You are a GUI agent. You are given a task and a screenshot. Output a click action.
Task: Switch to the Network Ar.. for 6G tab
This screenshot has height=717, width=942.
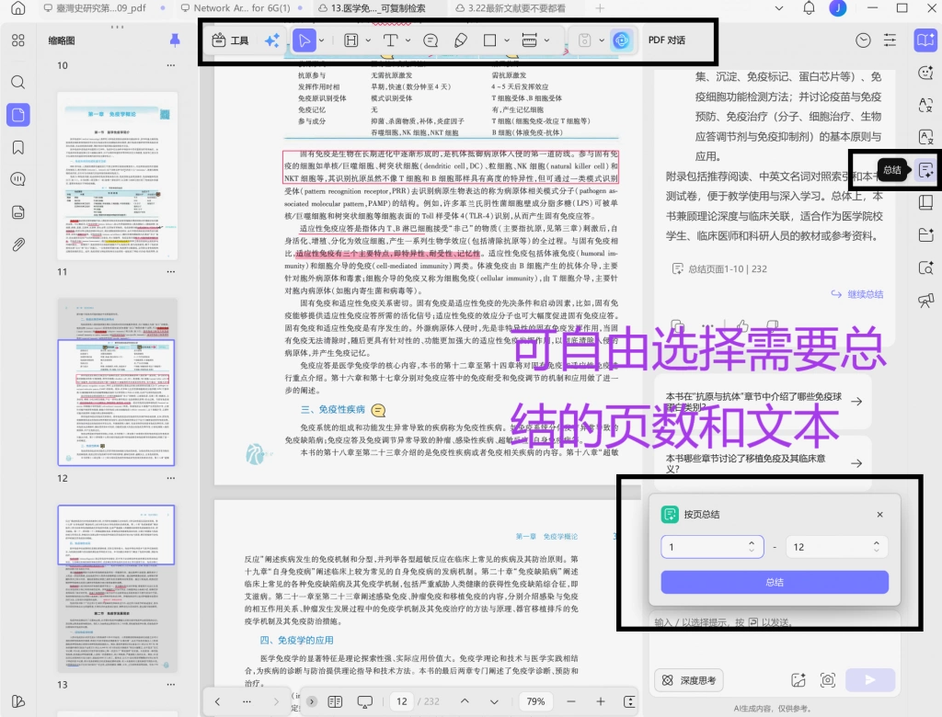point(243,7)
